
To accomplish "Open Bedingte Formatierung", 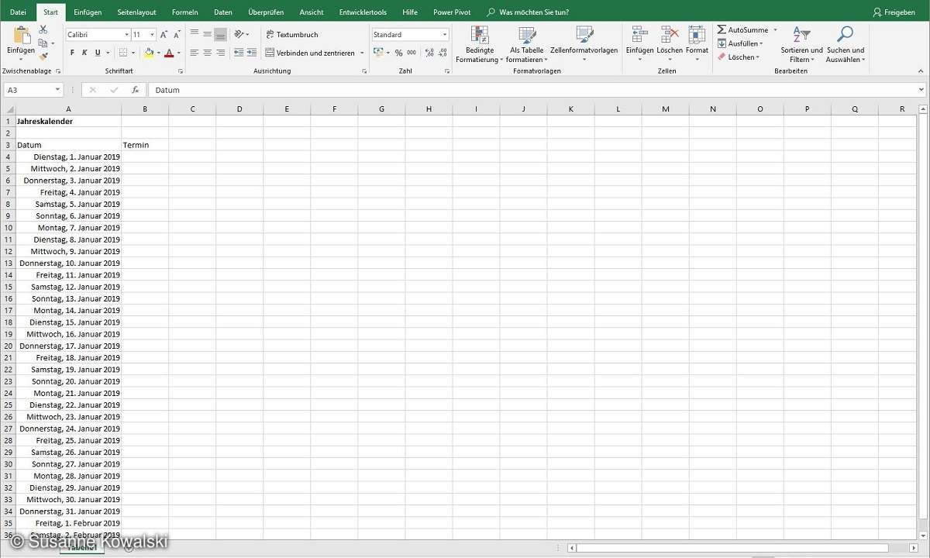I will (x=480, y=45).
